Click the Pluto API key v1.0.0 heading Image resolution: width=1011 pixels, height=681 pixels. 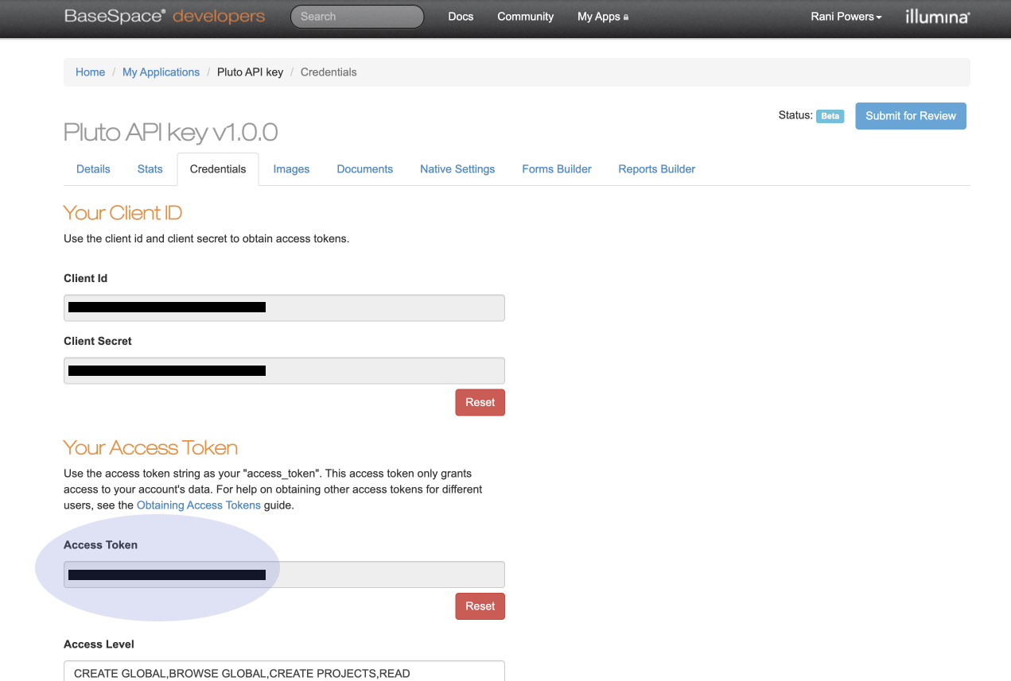[x=170, y=132]
